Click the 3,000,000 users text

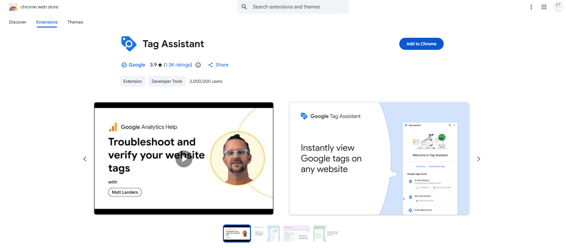(206, 81)
